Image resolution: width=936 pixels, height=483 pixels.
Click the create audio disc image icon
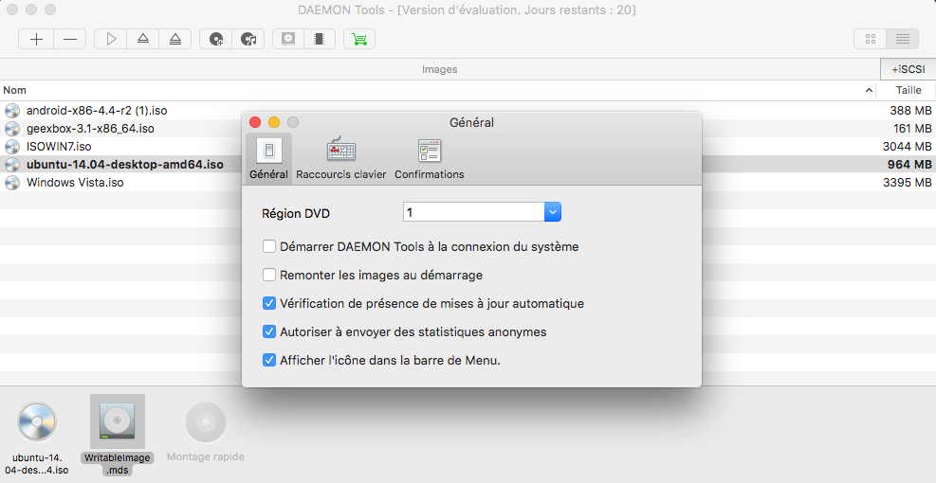pos(248,40)
